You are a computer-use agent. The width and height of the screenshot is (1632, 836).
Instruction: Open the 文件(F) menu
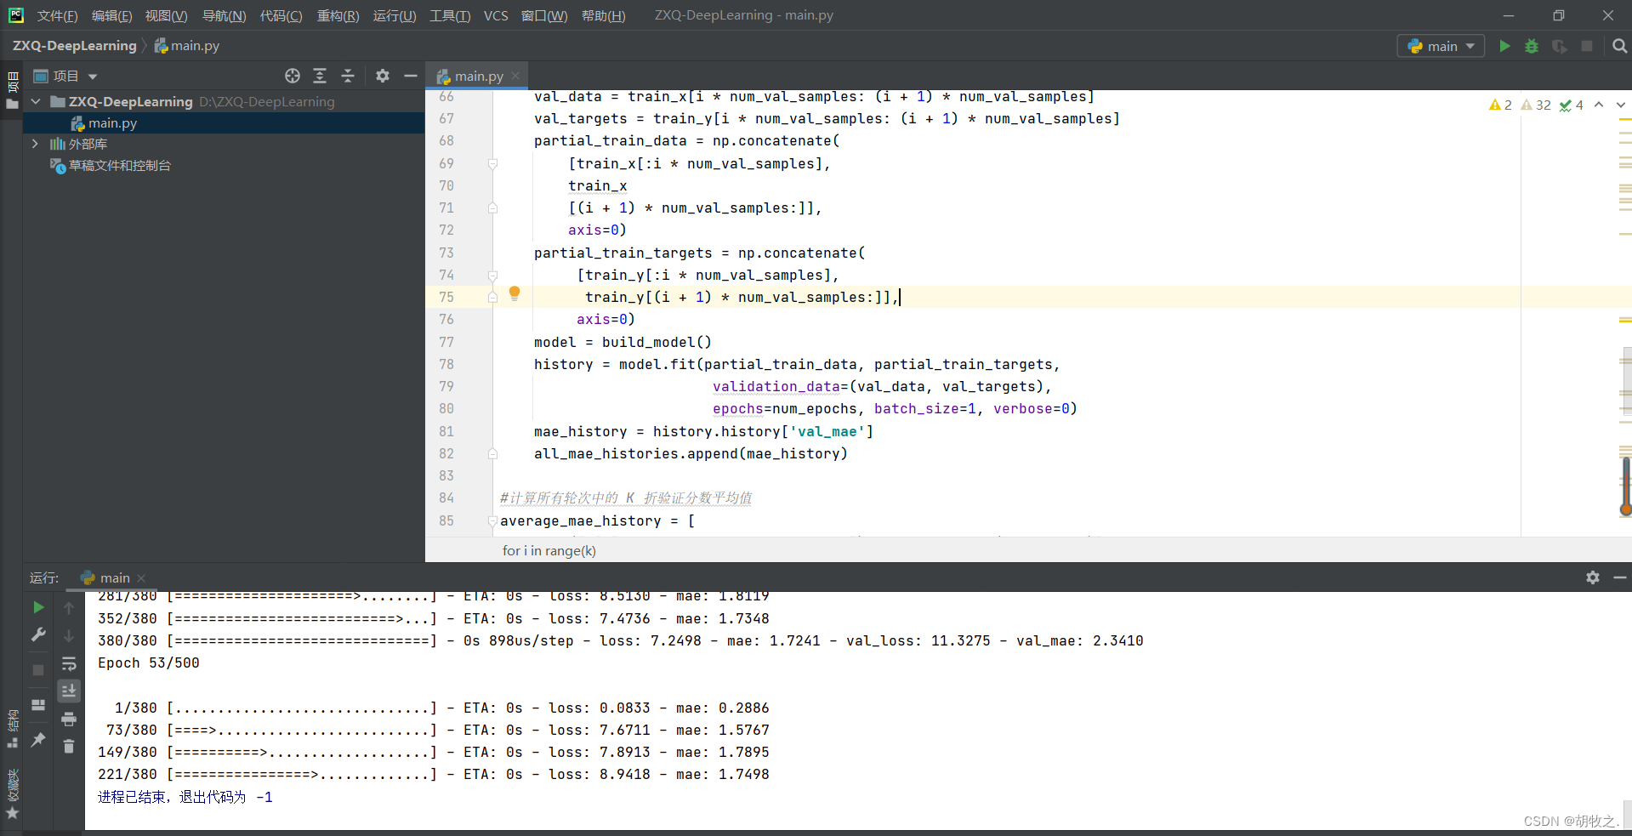tap(57, 15)
